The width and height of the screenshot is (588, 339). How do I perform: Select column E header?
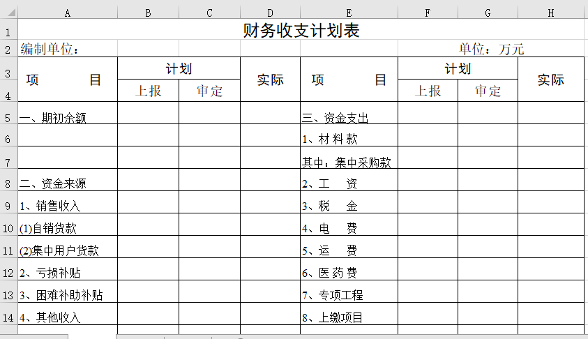[349, 13]
